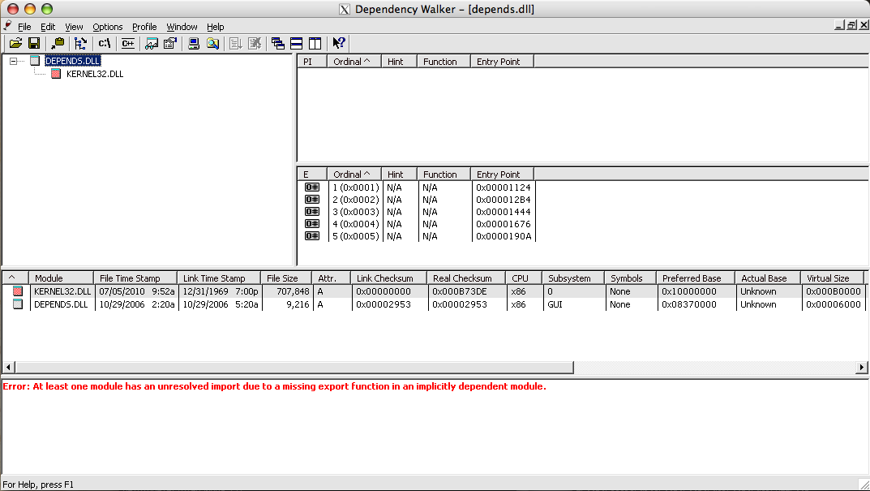Click real checksum value 0x000B73DE
The height and width of the screenshot is (491, 870).
click(460, 291)
